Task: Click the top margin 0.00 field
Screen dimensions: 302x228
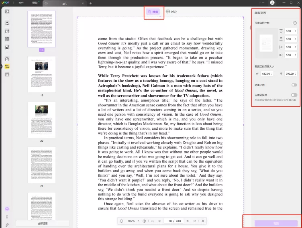Action: pyautogui.click(x=291, y=31)
